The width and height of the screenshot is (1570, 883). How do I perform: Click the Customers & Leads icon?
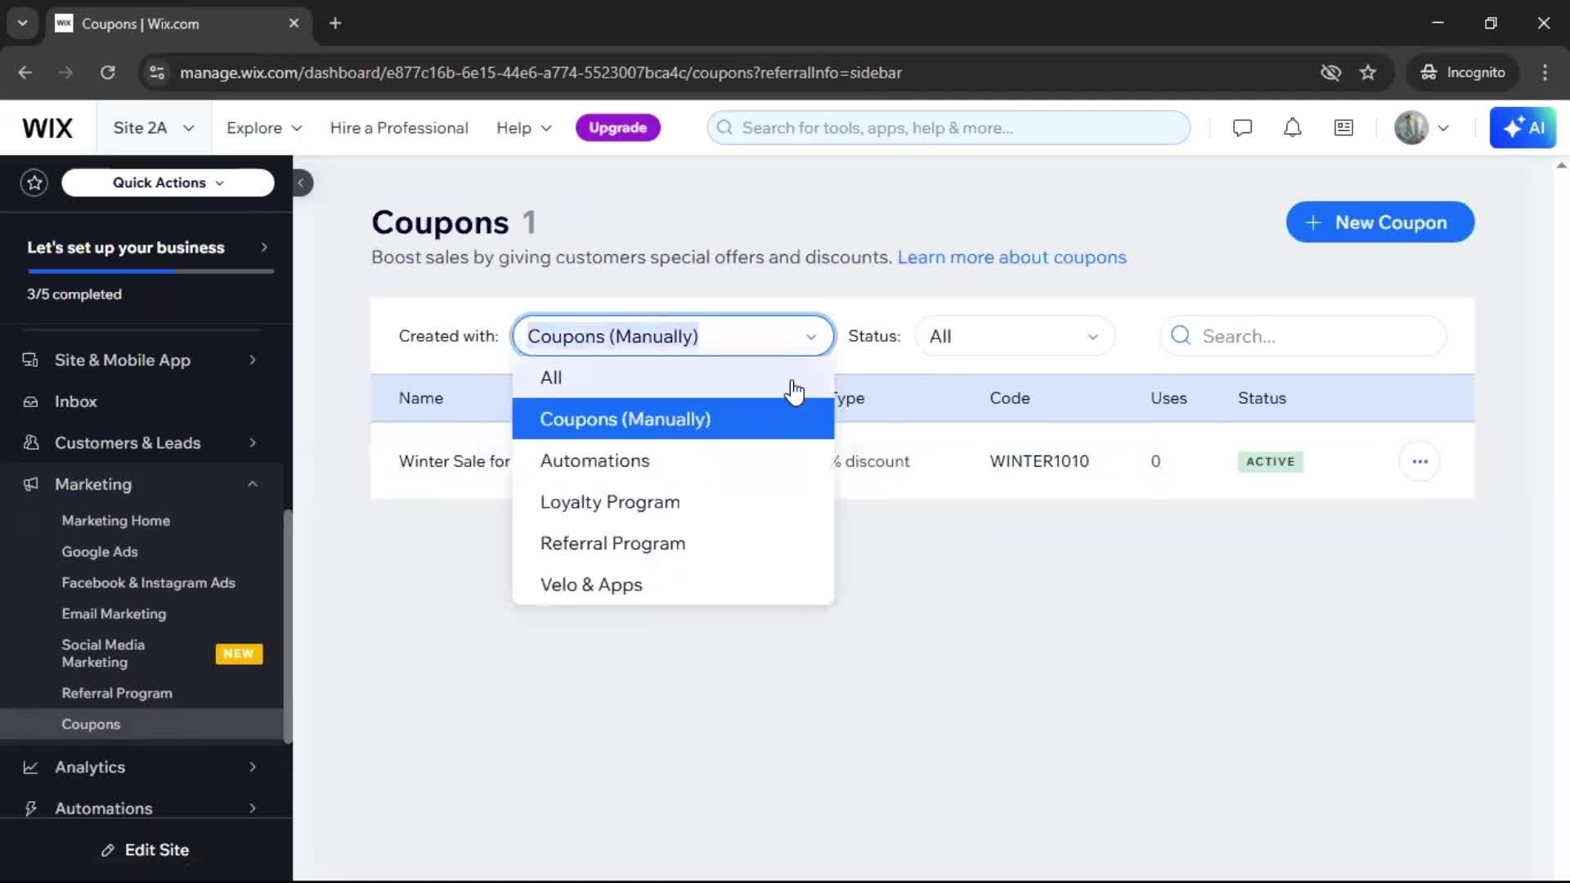30,442
